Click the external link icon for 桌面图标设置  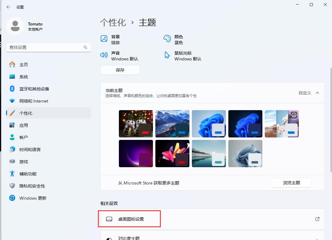click(x=317, y=219)
